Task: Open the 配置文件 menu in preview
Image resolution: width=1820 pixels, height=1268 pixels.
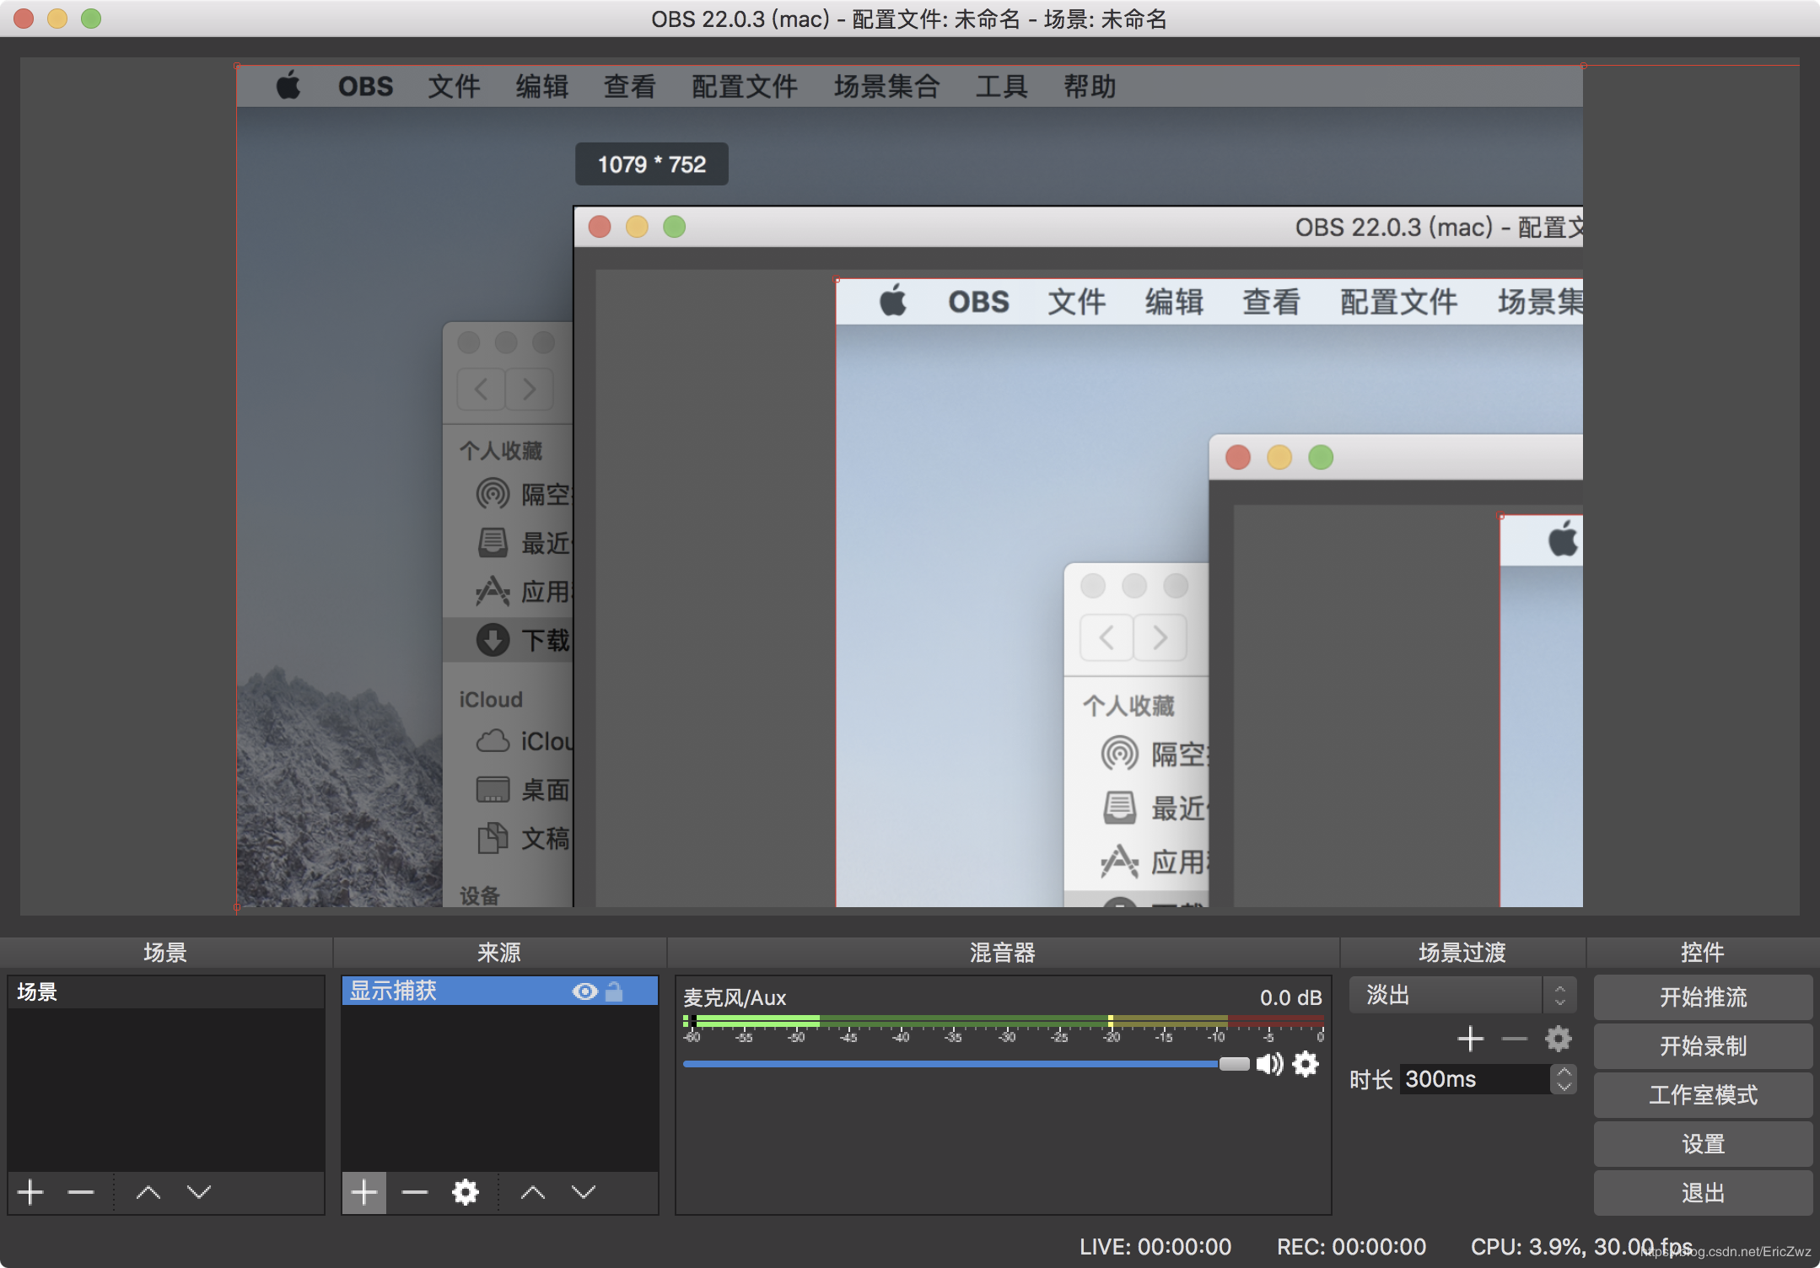Action: pyautogui.click(x=745, y=86)
